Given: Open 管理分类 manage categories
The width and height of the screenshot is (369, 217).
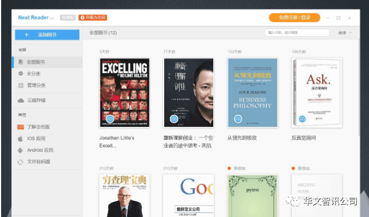Looking at the screenshot, I should point(36,85).
